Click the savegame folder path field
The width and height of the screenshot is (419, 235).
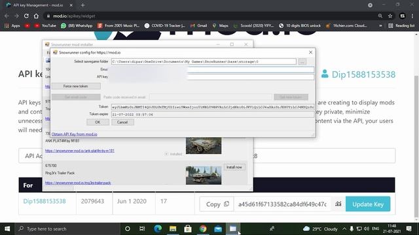point(204,61)
